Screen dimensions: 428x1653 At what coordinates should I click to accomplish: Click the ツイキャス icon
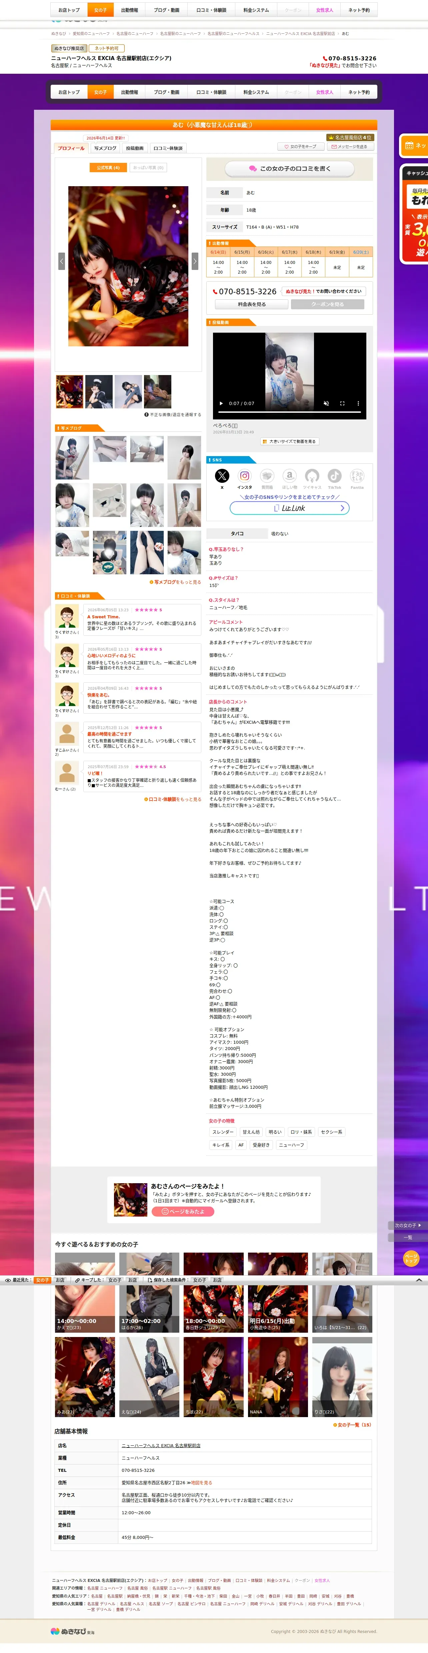tap(312, 475)
